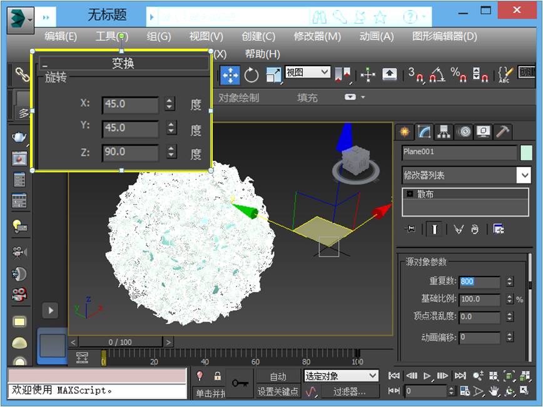Click the time slider 0 / 100
Screen dimensions: 543x407
tap(121, 342)
